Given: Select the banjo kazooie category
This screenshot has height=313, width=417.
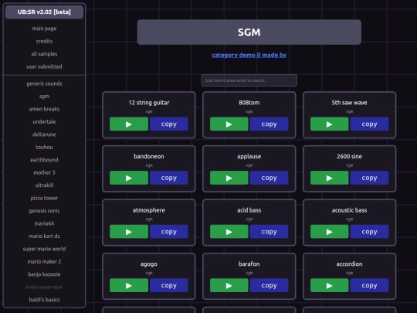Looking at the screenshot, I should point(44,274).
